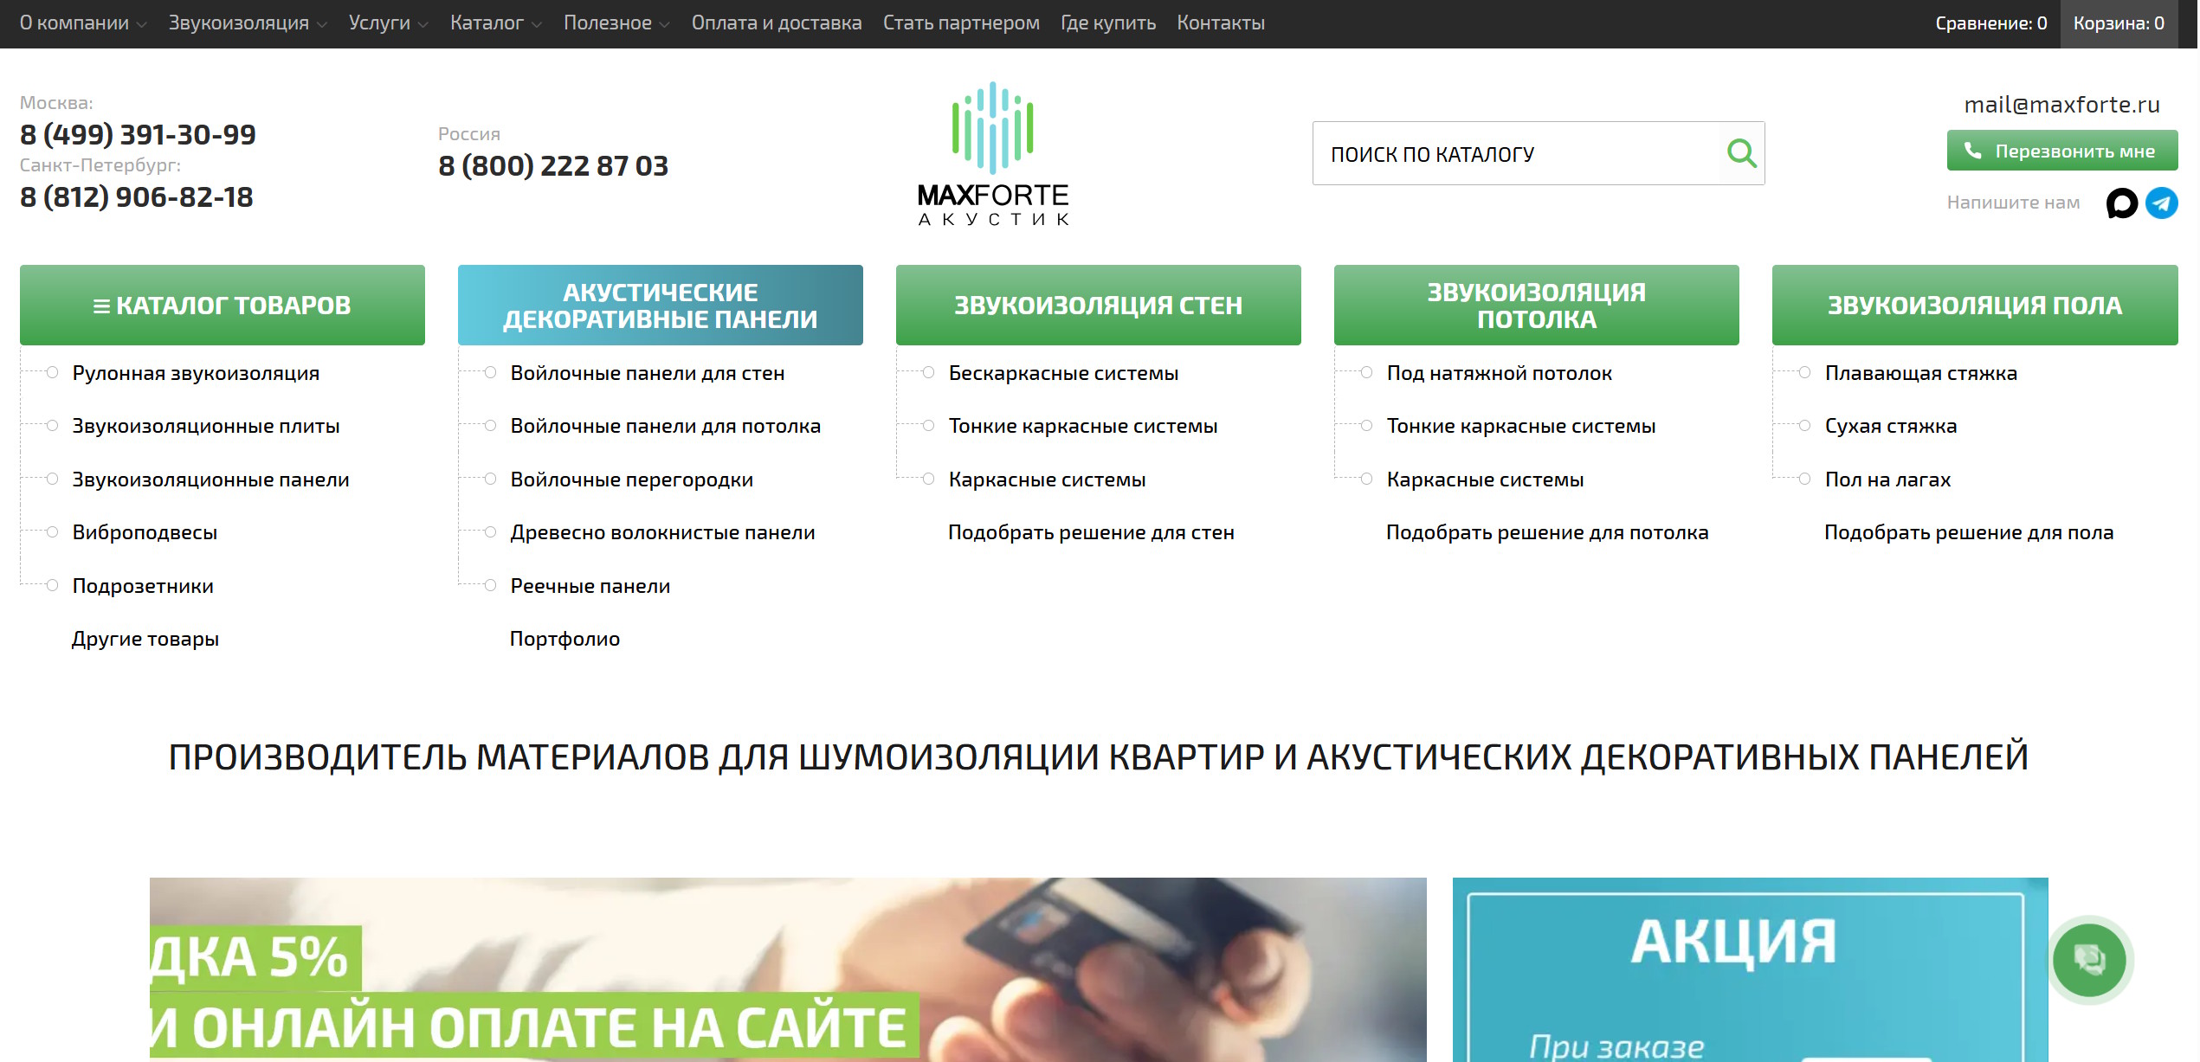Open the Корзина: 0 cart
Screen dimensions: 2200x1062
pyautogui.click(x=2119, y=23)
